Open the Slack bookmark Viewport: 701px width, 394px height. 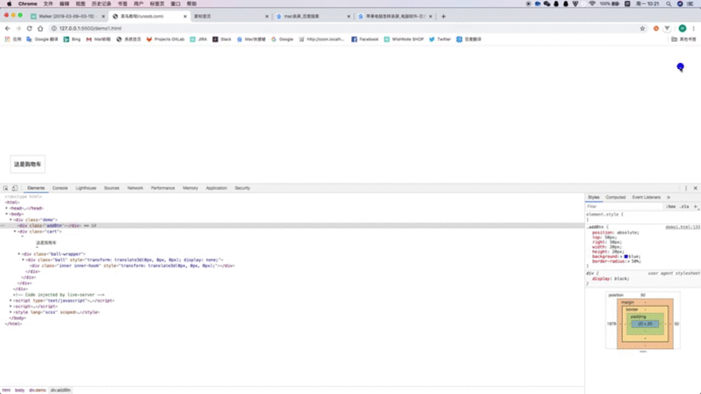(x=222, y=39)
